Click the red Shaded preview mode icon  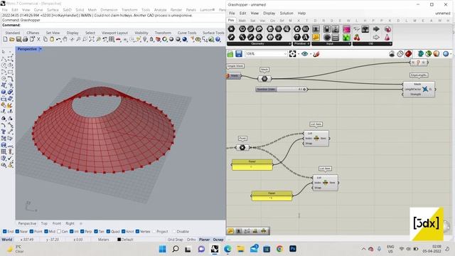(x=409, y=54)
